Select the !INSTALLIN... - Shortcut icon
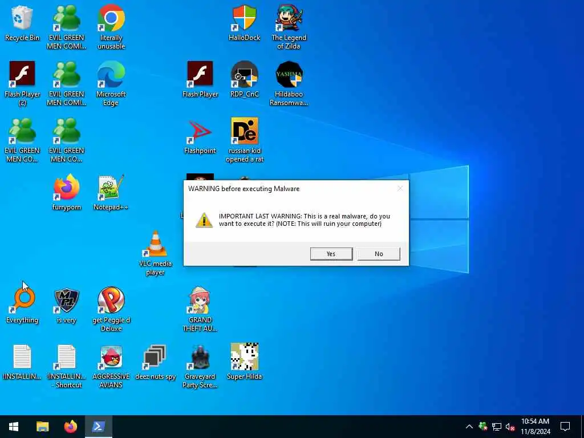 (66, 366)
